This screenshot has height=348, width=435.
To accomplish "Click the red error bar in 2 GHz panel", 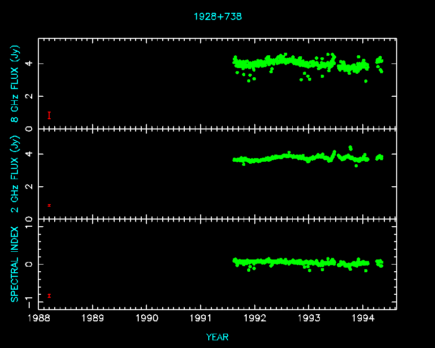I will 49,205.
